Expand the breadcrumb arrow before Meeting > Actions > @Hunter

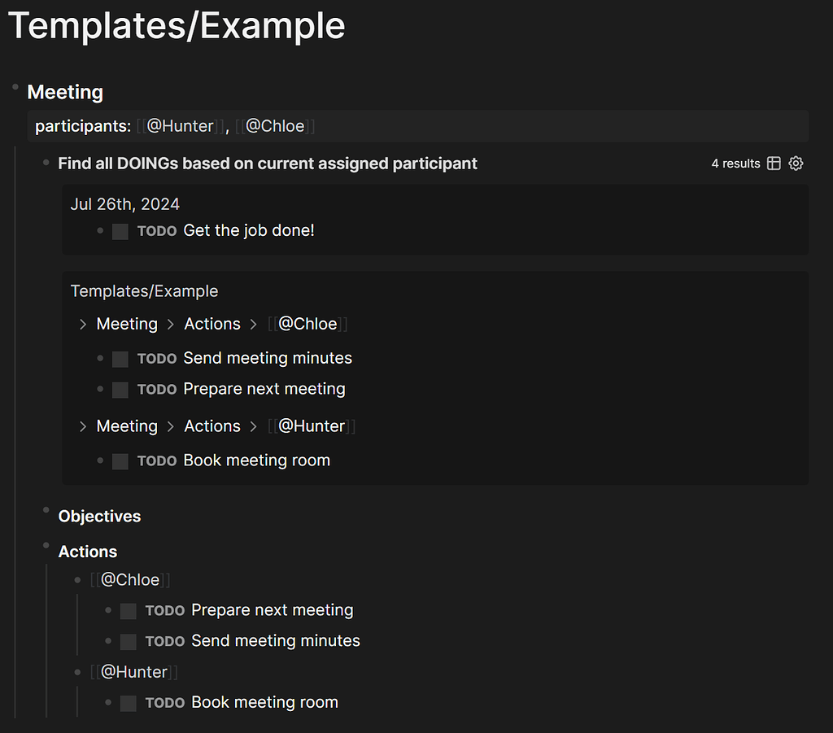pyautogui.click(x=82, y=426)
